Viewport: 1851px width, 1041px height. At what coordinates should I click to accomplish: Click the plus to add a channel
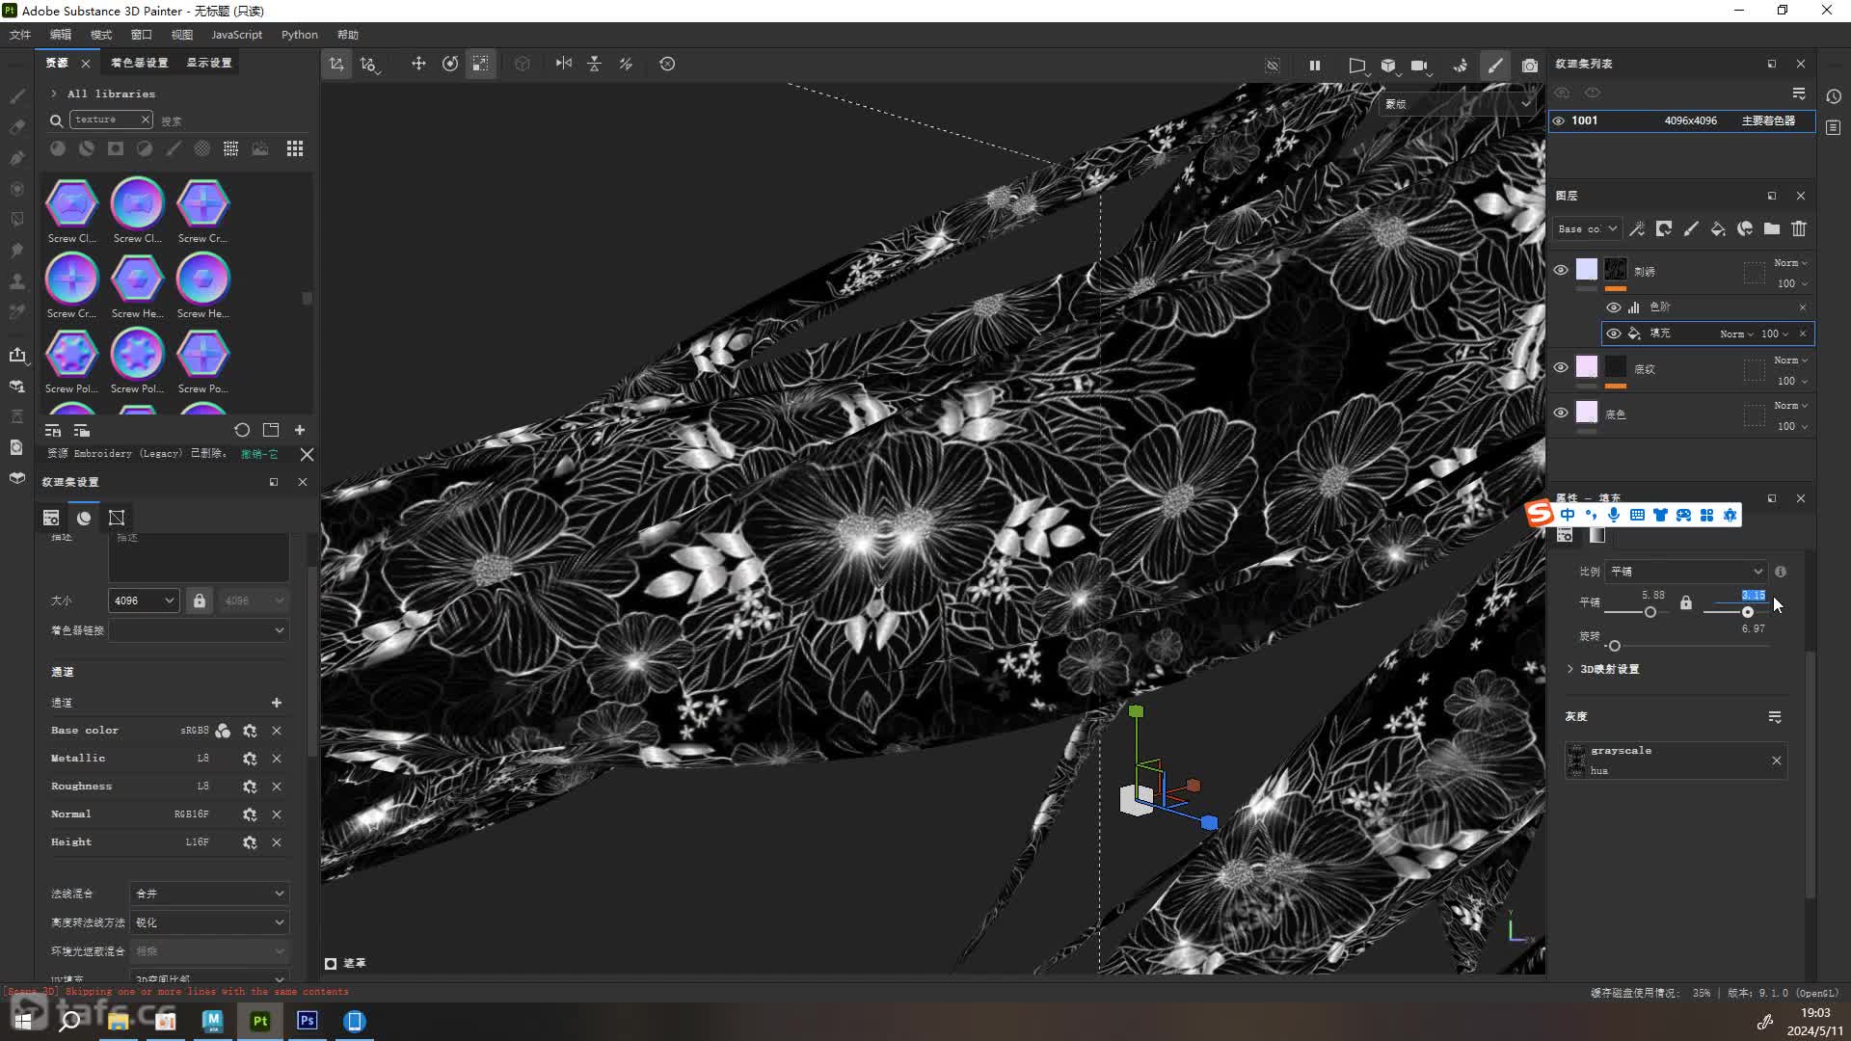point(277,703)
